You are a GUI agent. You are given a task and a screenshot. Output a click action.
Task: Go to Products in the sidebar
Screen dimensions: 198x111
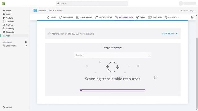pos(9,18)
